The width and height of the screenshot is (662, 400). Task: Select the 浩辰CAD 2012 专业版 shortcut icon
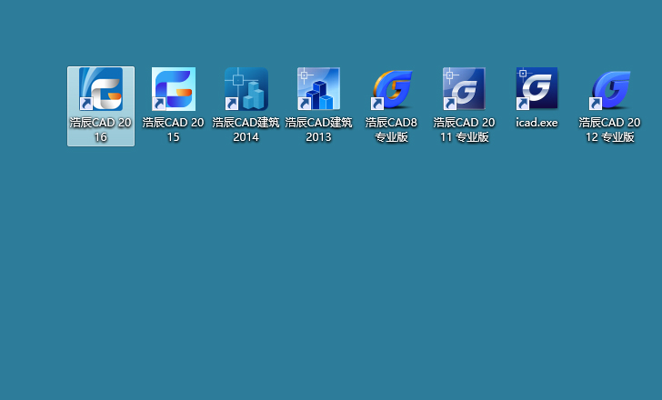tap(609, 89)
